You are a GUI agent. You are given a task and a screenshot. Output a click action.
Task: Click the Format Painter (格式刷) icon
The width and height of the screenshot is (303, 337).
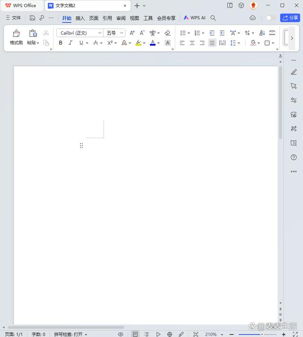coord(16,34)
